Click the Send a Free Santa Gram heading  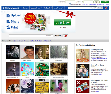coord(97,66)
